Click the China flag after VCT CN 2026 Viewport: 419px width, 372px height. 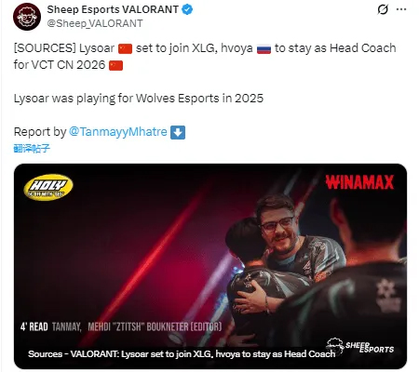pos(116,65)
